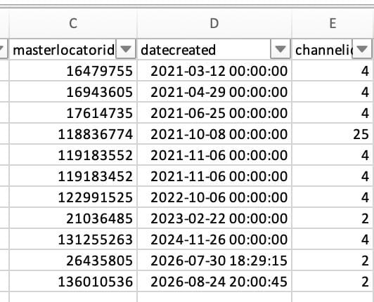
Task: Click the datecreated header cell
Action: pos(214,50)
